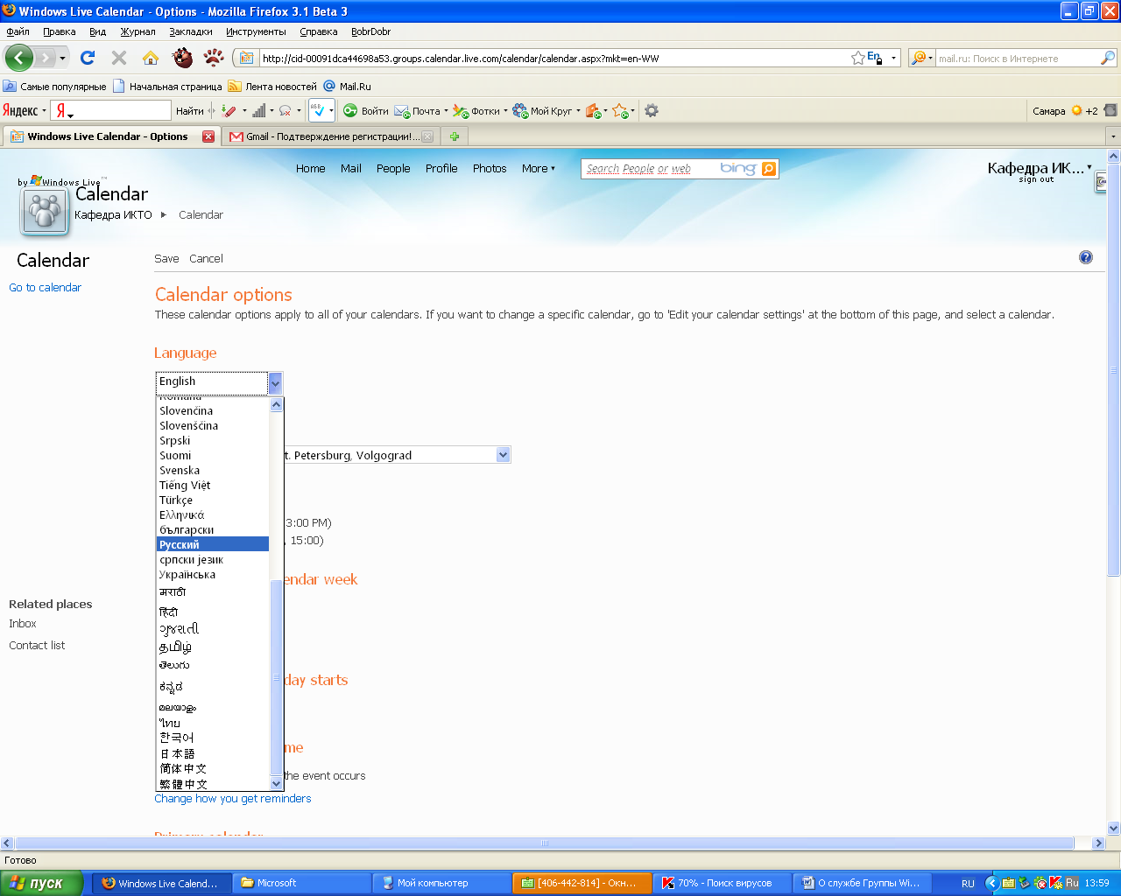Open the tab list dropdown arrow
The height and width of the screenshot is (896, 1121).
(1113, 136)
